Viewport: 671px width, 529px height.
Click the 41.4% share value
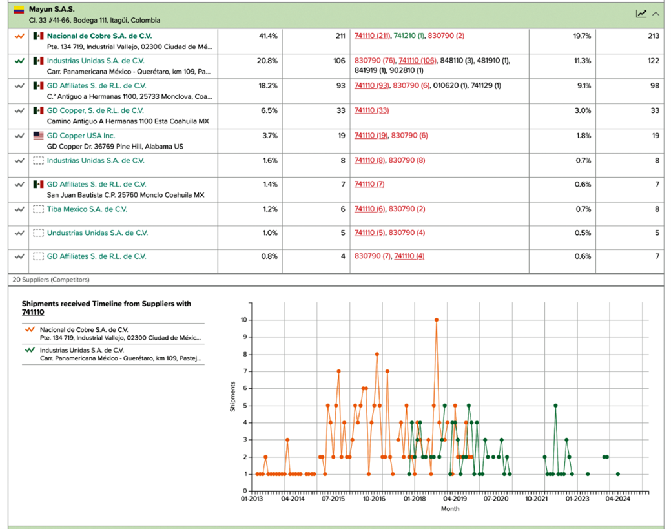coord(268,36)
